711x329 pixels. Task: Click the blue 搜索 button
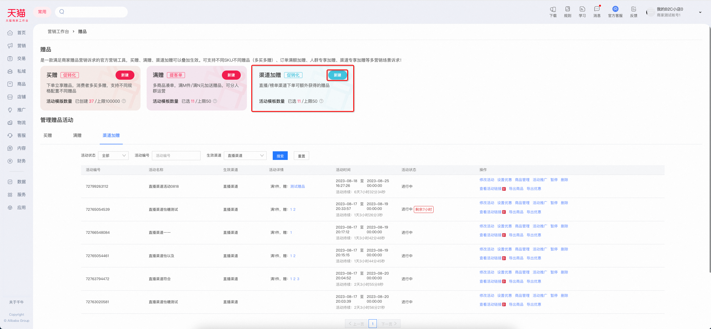point(280,156)
